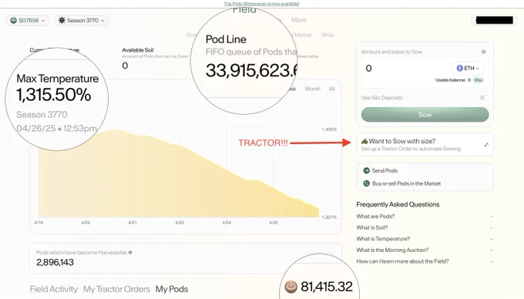Click the expand arrows icon on the Tractor card
The image size is (524, 299).
pyautogui.click(x=486, y=145)
